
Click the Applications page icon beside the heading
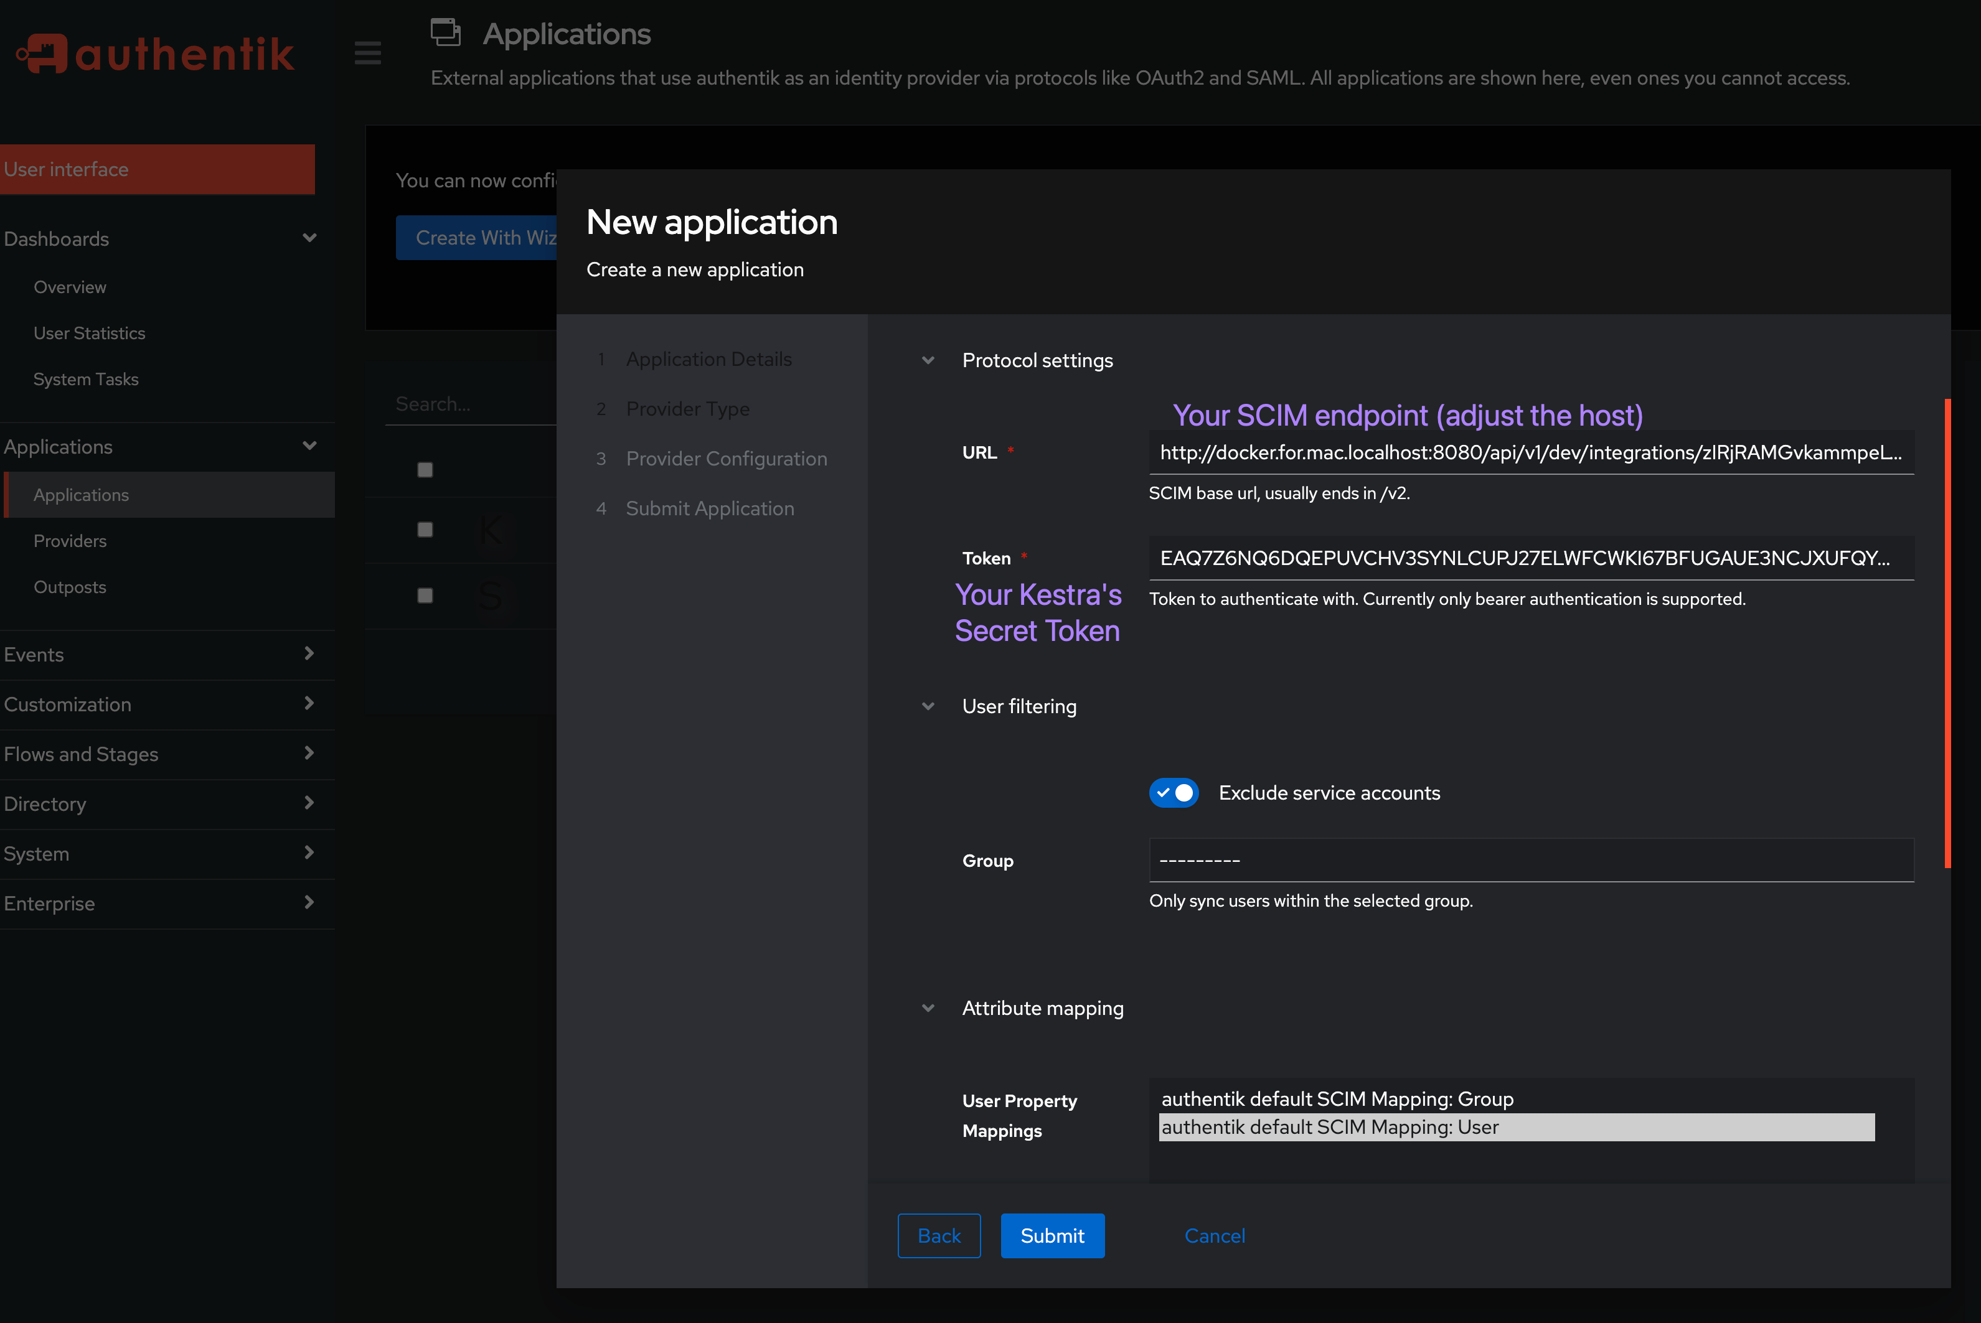click(x=446, y=32)
